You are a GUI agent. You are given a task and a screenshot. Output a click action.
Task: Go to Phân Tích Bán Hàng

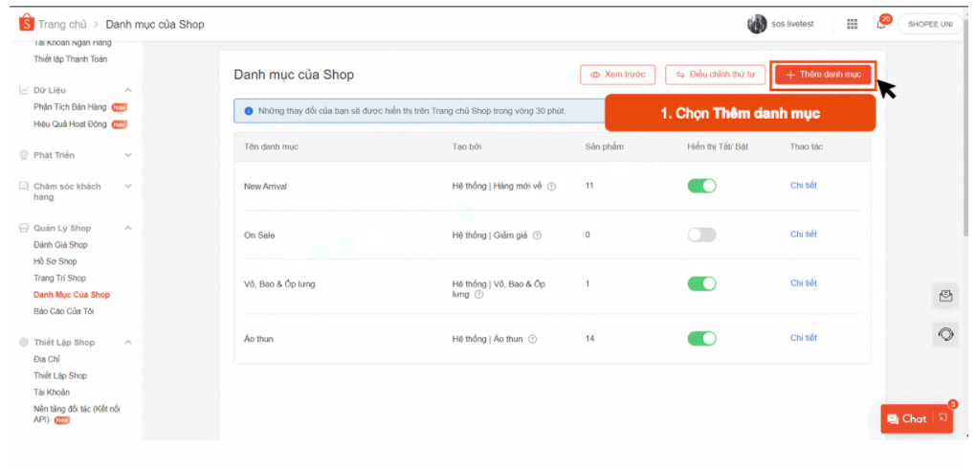(71, 107)
